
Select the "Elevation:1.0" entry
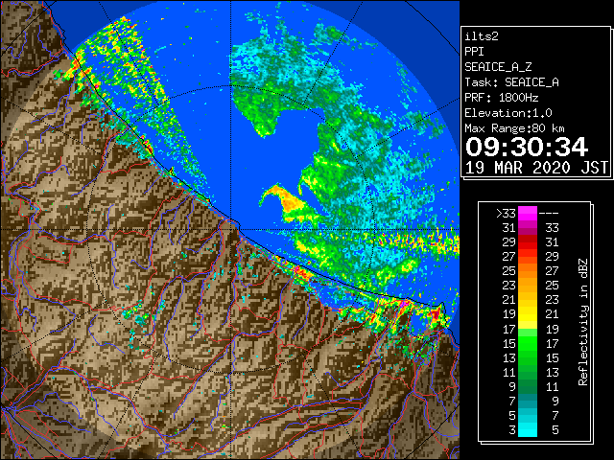(508, 113)
